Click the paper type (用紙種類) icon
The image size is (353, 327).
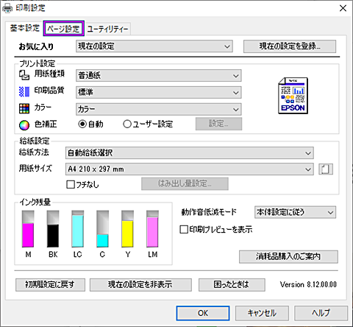click(24, 75)
